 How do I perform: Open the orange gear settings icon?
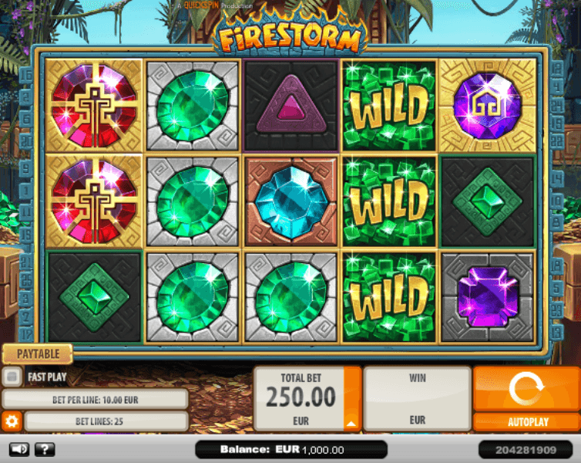click(12, 421)
